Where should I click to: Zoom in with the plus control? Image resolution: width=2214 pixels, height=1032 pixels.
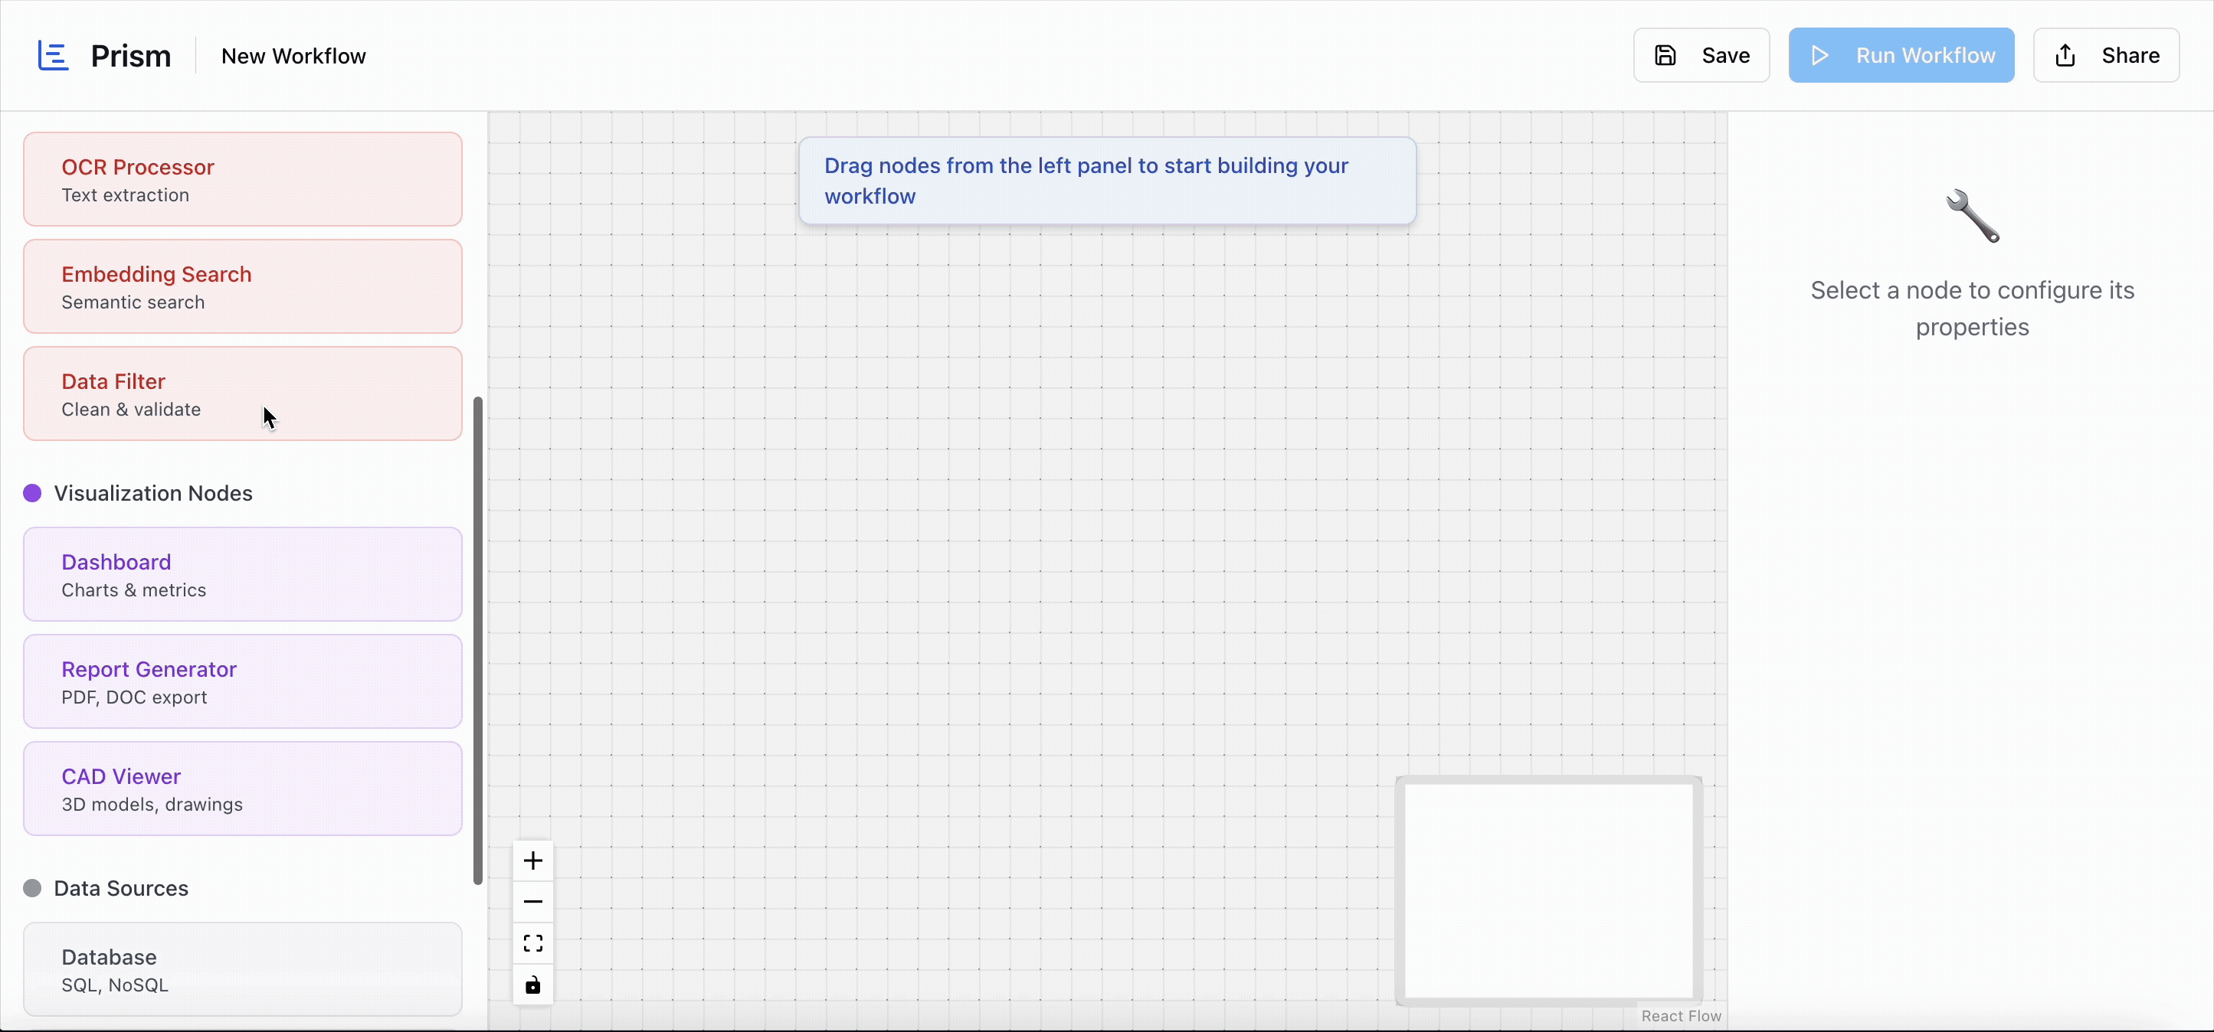click(x=533, y=861)
